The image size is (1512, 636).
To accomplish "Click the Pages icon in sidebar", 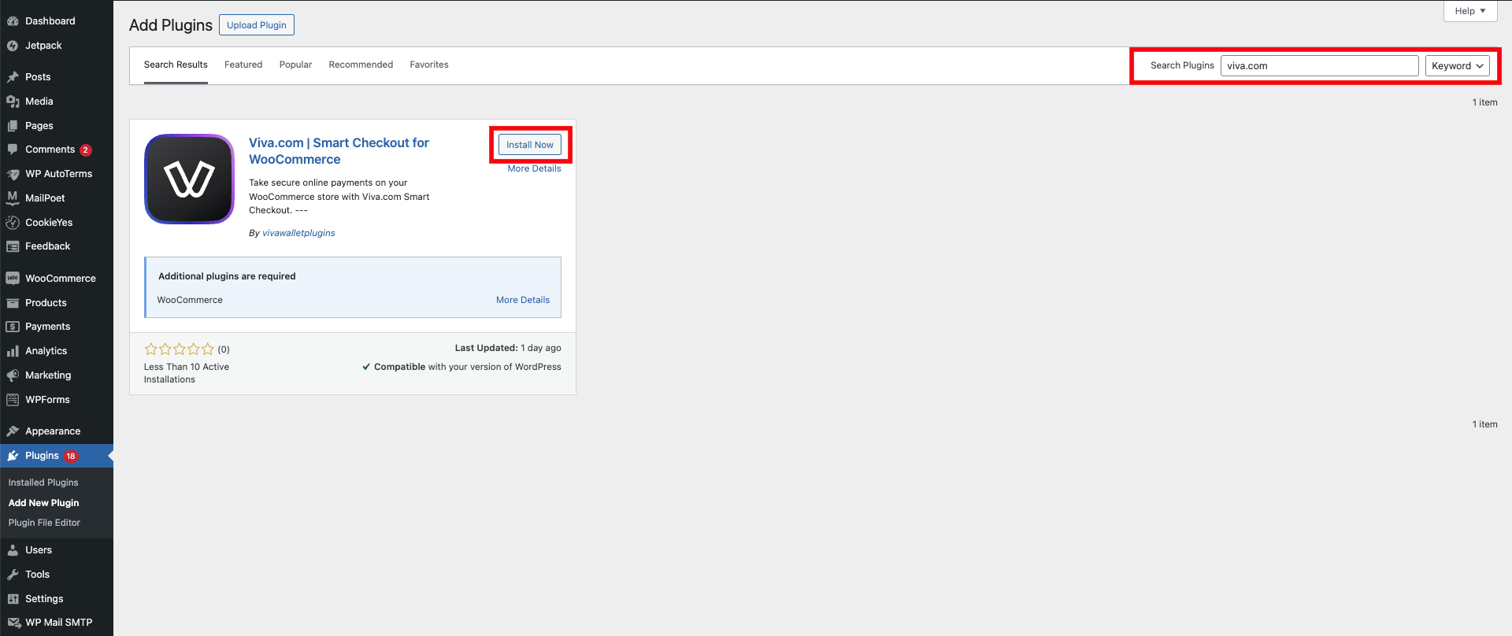I will coord(13,126).
